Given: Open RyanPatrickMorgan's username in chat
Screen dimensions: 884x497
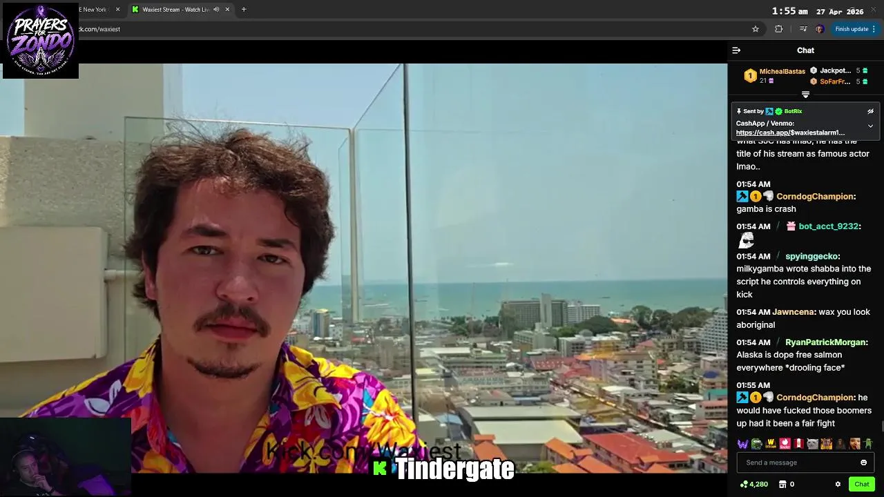Looking at the screenshot, I should [825, 342].
